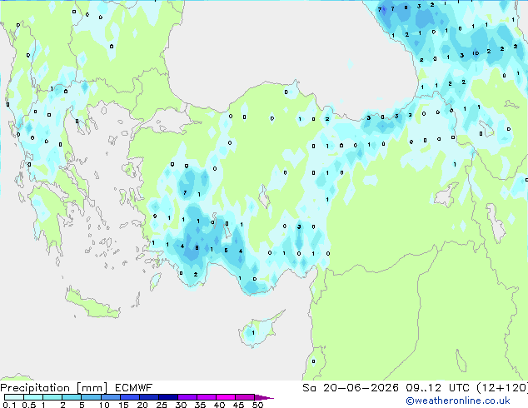
Task: Click the '0' value on the Israel coast
Action: tap(313, 361)
